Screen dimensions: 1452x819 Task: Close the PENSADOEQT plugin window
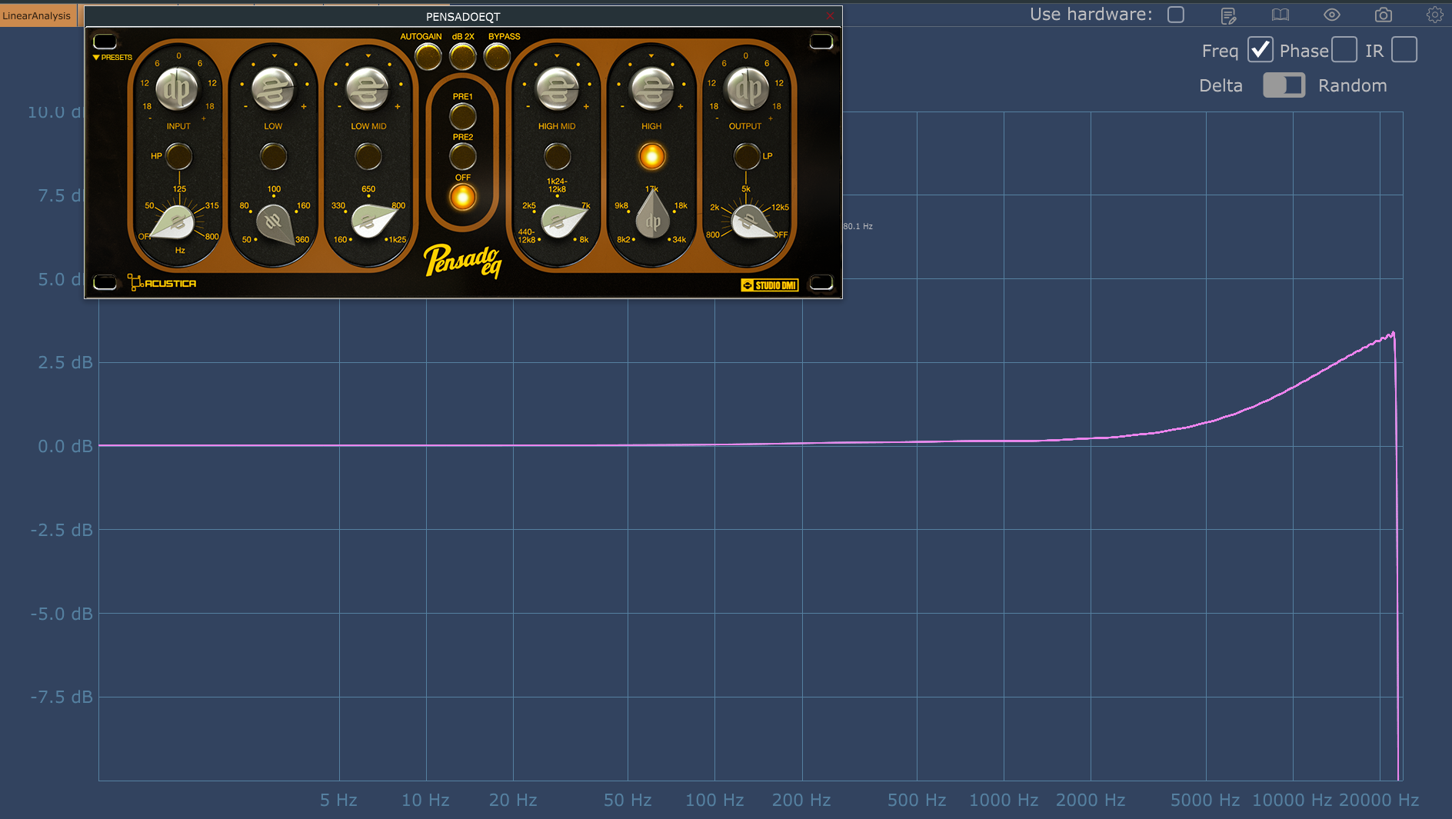[830, 16]
